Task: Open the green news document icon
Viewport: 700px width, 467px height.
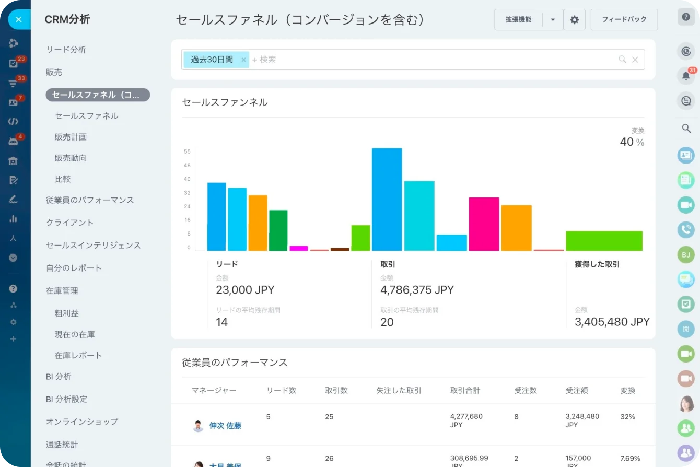Action: (686, 180)
